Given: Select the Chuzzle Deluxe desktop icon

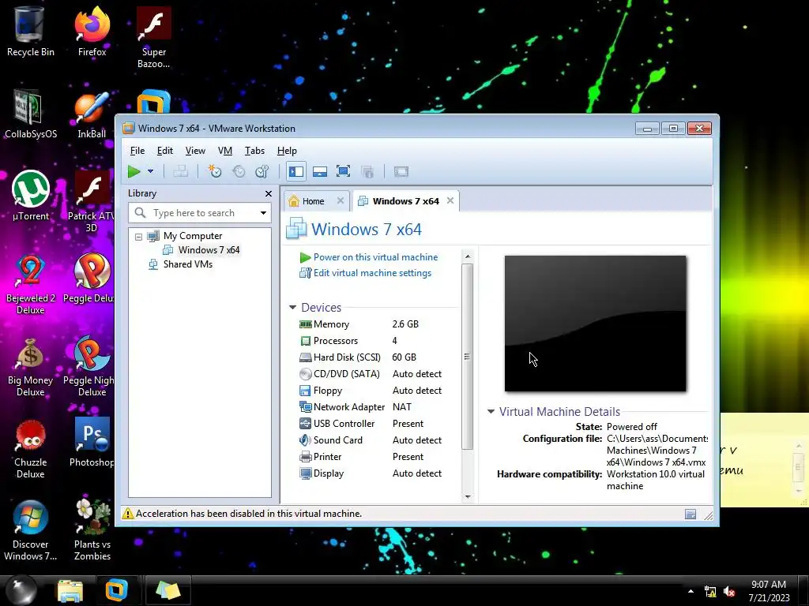Looking at the screenshot, I should click(x=31, y=448).
